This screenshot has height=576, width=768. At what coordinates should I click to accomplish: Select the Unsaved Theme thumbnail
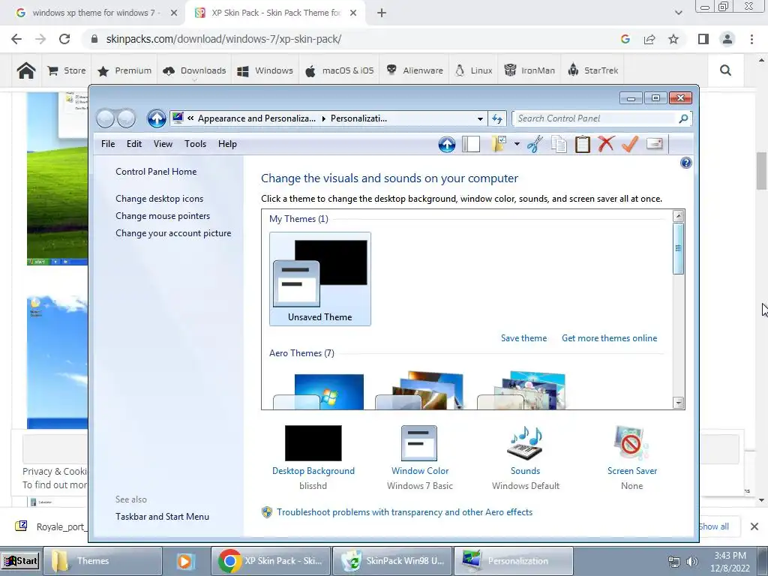pos(319,279)
